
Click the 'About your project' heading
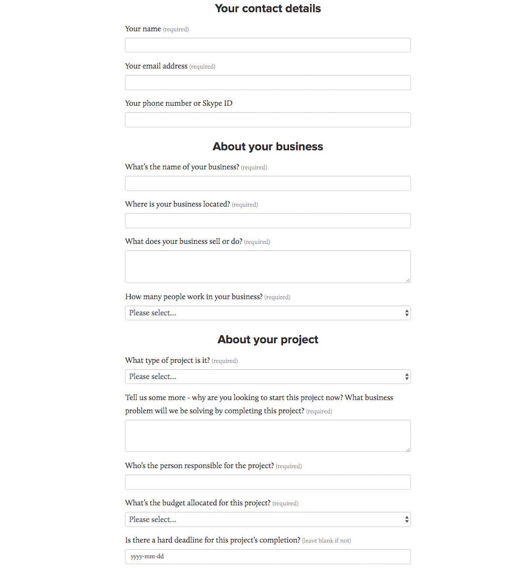(267, 340)
